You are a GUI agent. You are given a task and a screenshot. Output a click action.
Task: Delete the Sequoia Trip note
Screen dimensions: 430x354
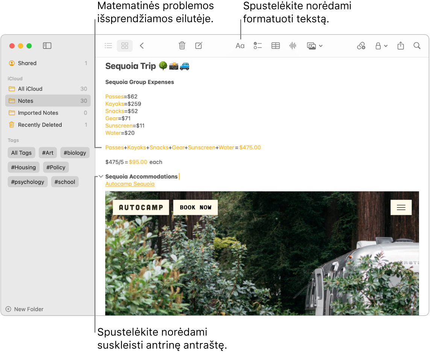(182, 45)
